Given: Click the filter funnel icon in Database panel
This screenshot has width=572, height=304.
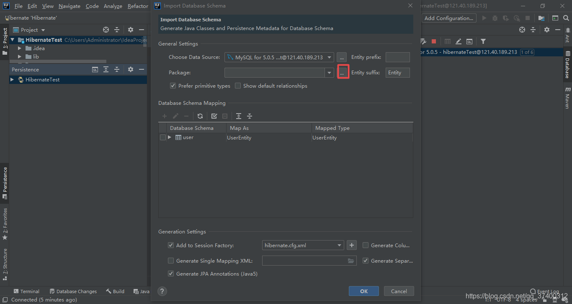Looking at the screenshot, I should pos(483,41).
